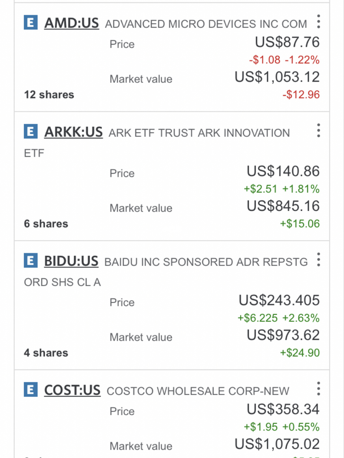Open three-dot menu for BIDU holding

[318, 260]
